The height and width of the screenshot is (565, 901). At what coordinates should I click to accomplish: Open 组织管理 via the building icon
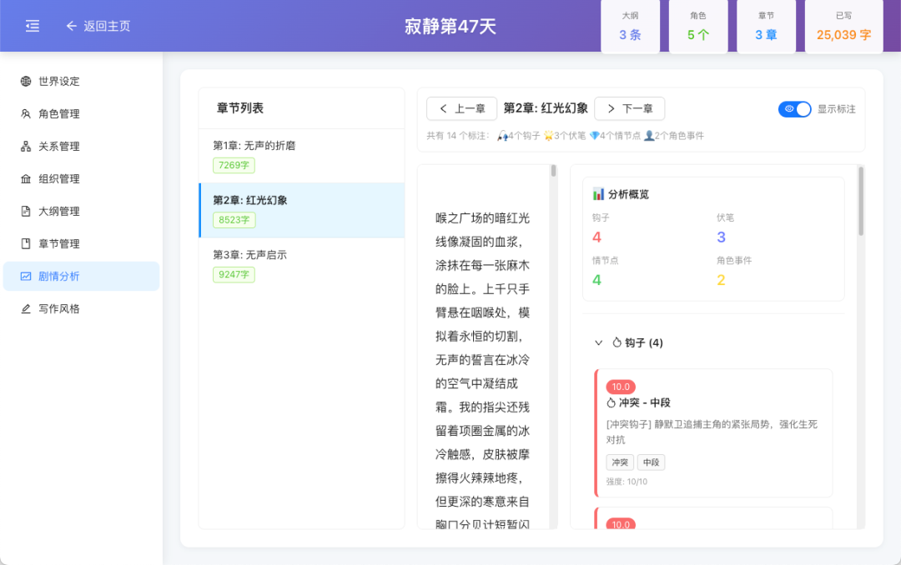pyautogui.click(x=25, y=178)
